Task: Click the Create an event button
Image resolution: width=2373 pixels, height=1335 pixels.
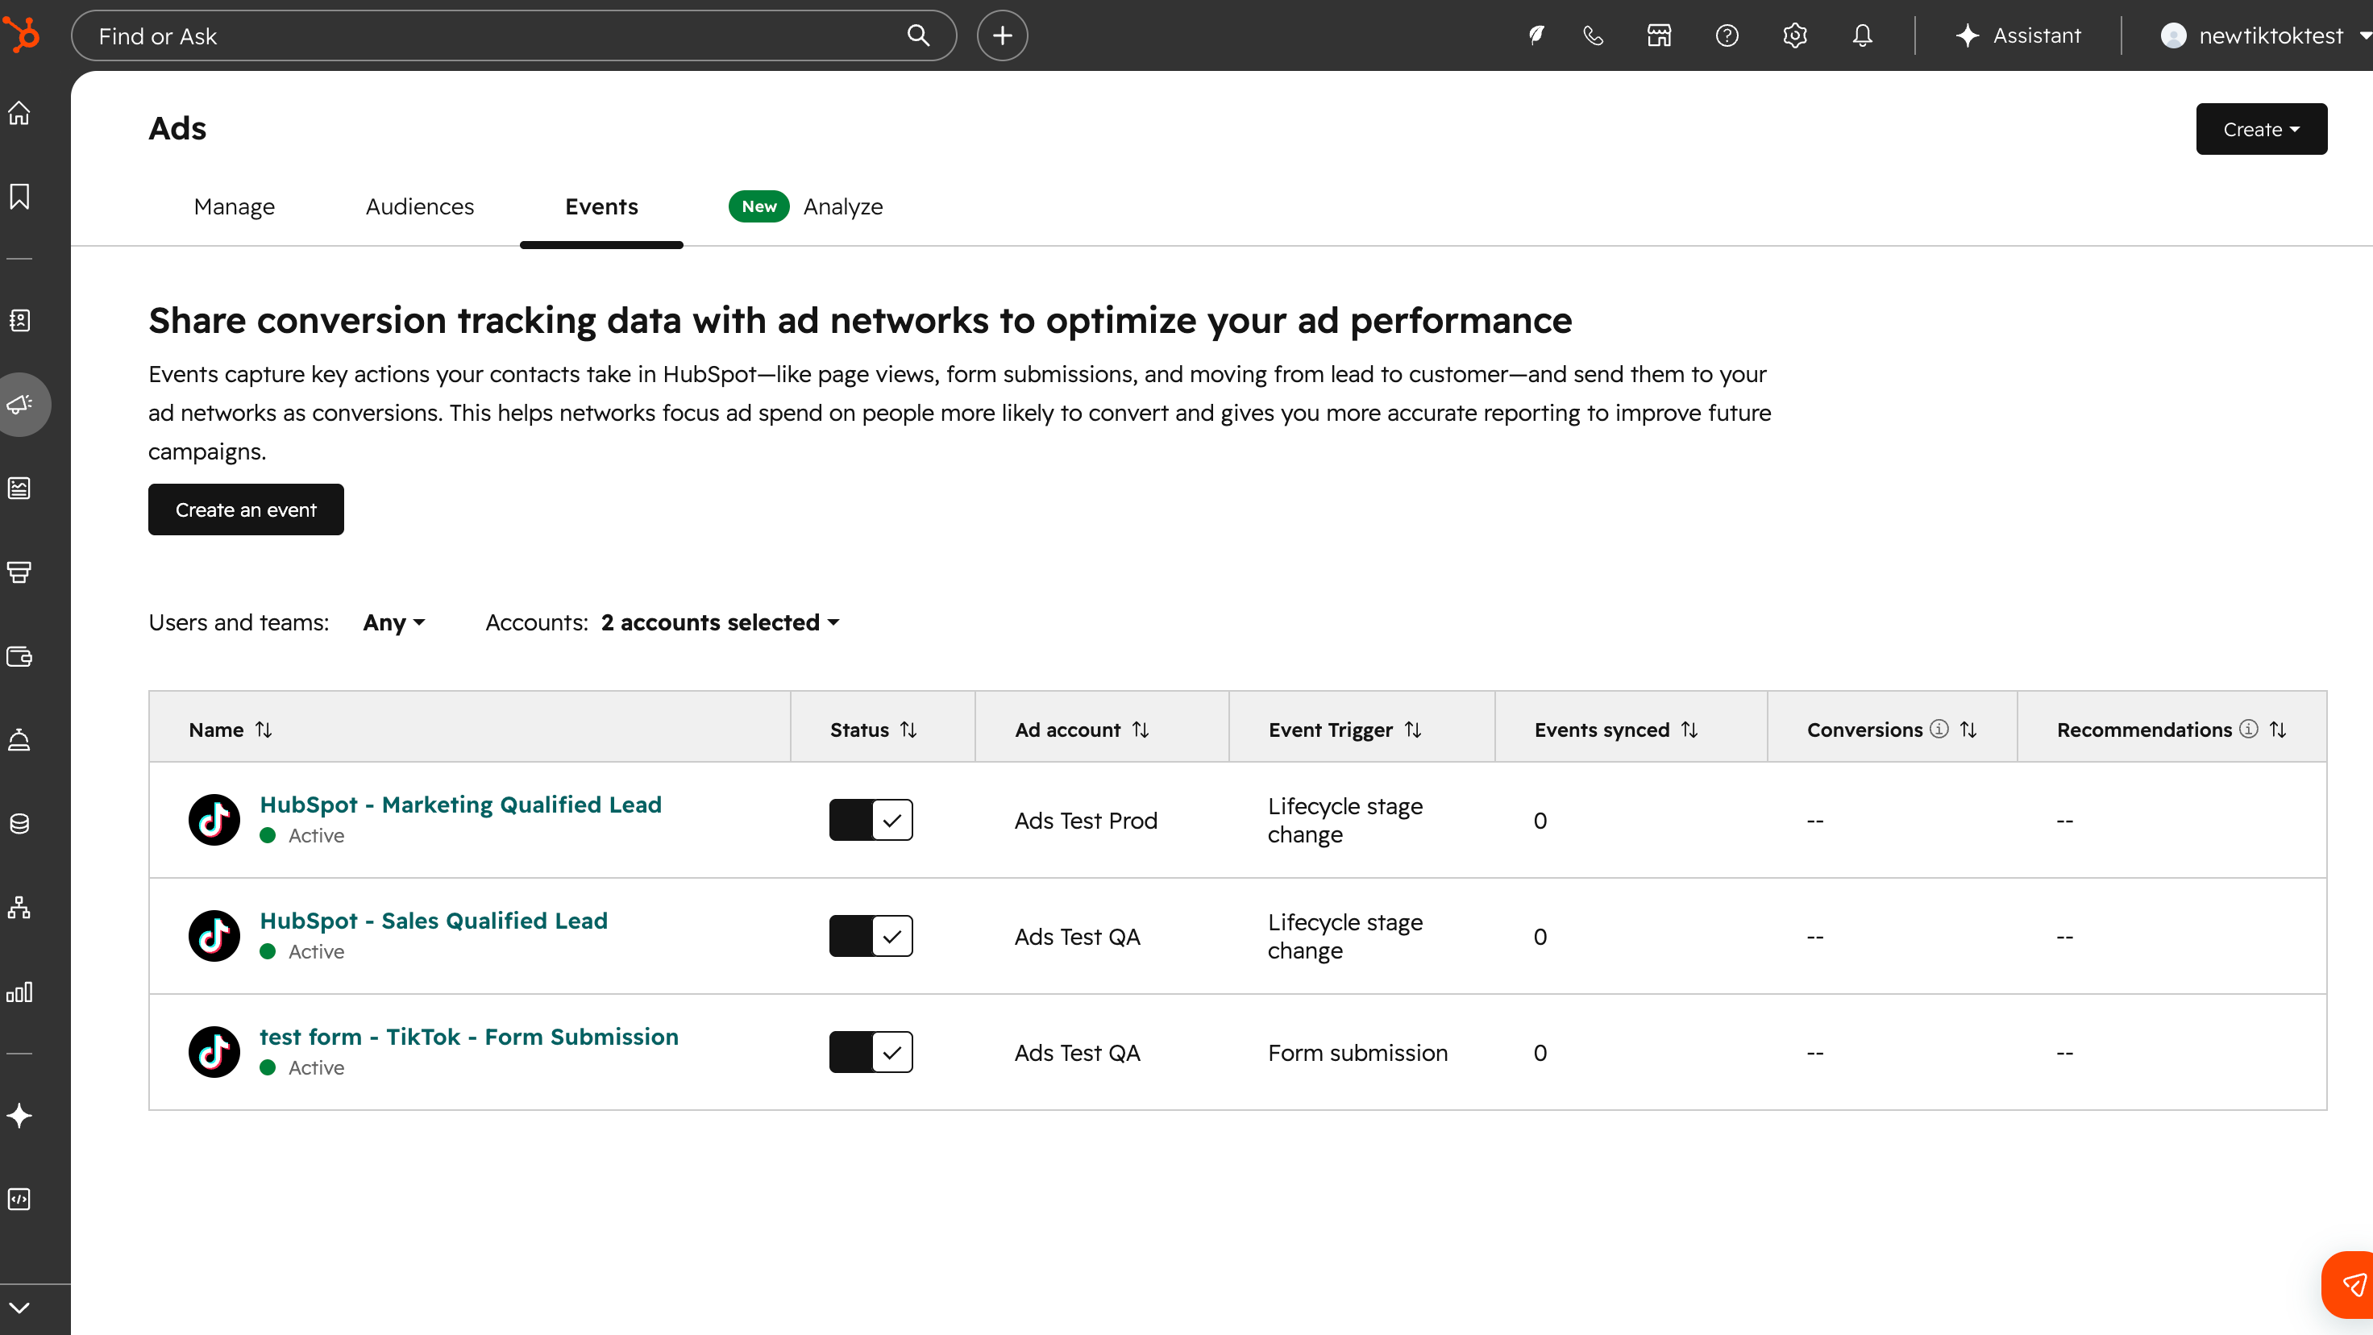Action: (x=246, y=509)
